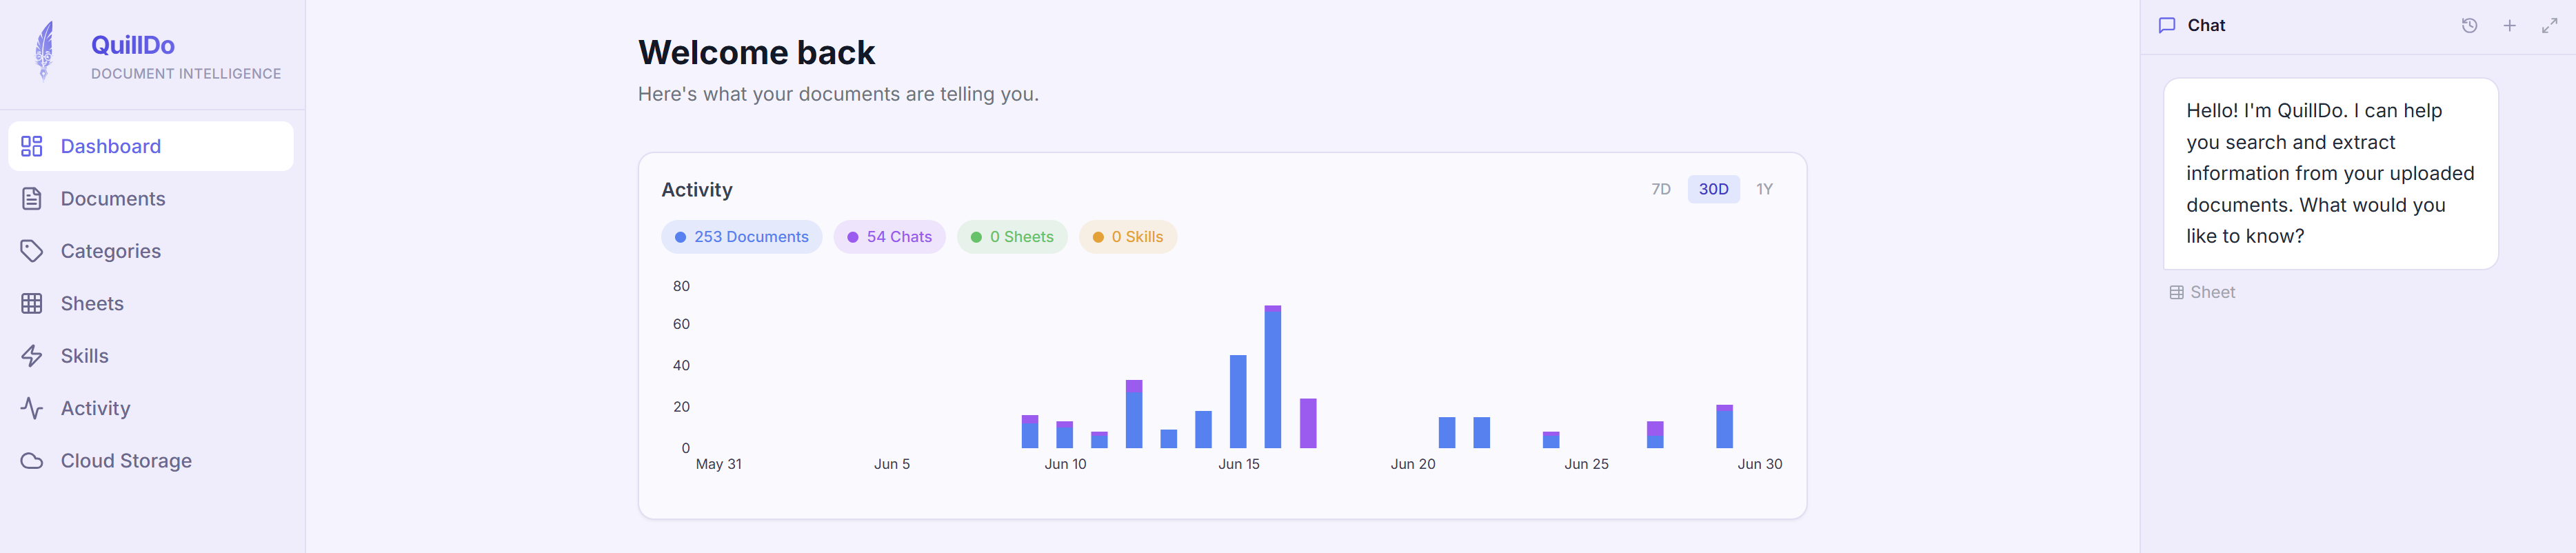Go to Activity label in the sidebar
Screen dimensions: 2576x553
(x=96, y=408)
